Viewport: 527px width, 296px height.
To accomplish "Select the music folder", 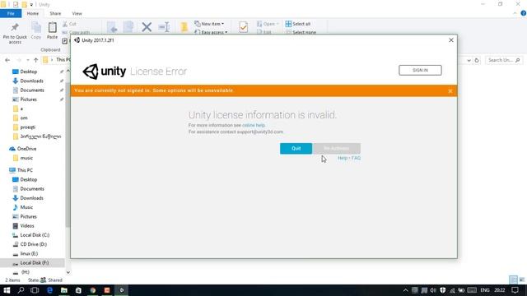I will click(x=26, y=158).
